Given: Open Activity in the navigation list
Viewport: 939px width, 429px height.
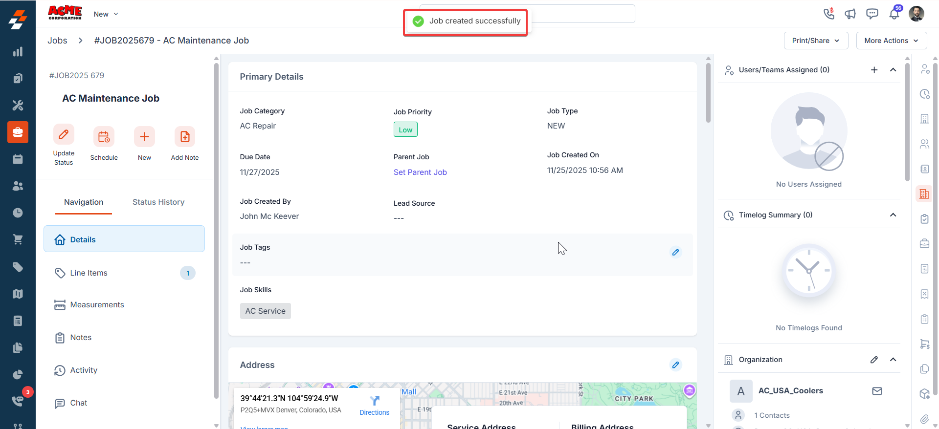Looking at the screenshot, I should click(124, 370).
